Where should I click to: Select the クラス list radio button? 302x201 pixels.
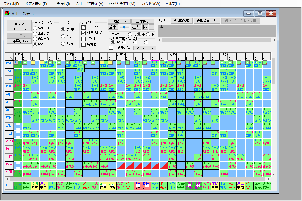coord(63,36)
